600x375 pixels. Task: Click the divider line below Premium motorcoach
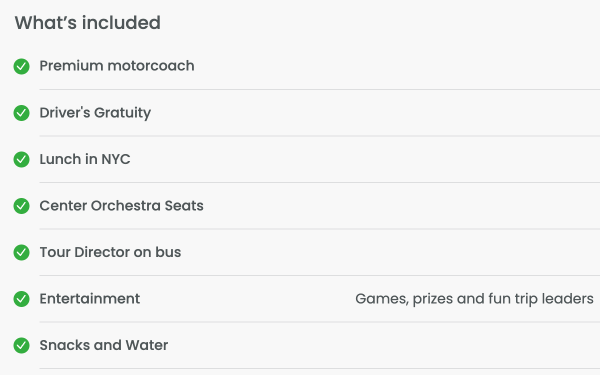(319, 89)
